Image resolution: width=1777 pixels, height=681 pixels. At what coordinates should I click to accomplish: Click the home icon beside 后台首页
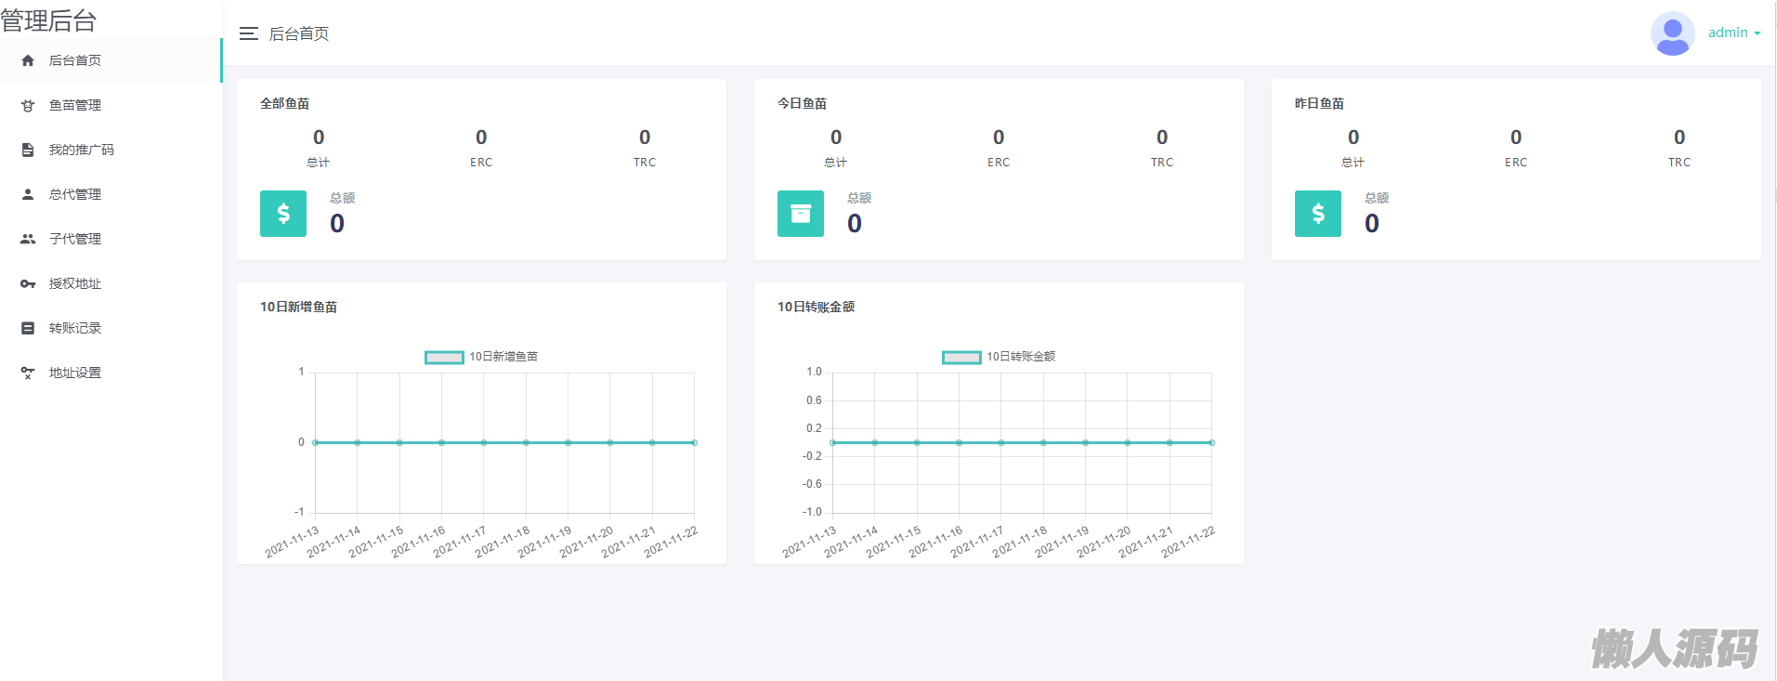(28, 60)
